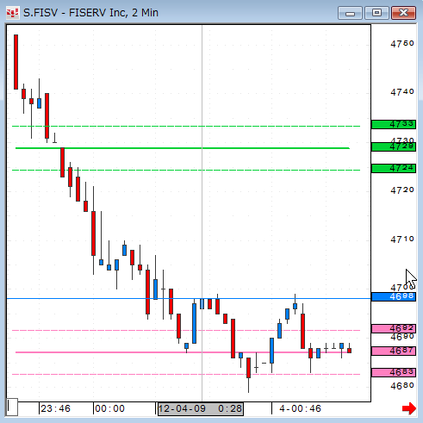Select the solid green horizontal line

tap(183, 148)
